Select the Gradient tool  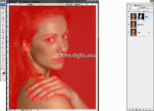[3, 38]
